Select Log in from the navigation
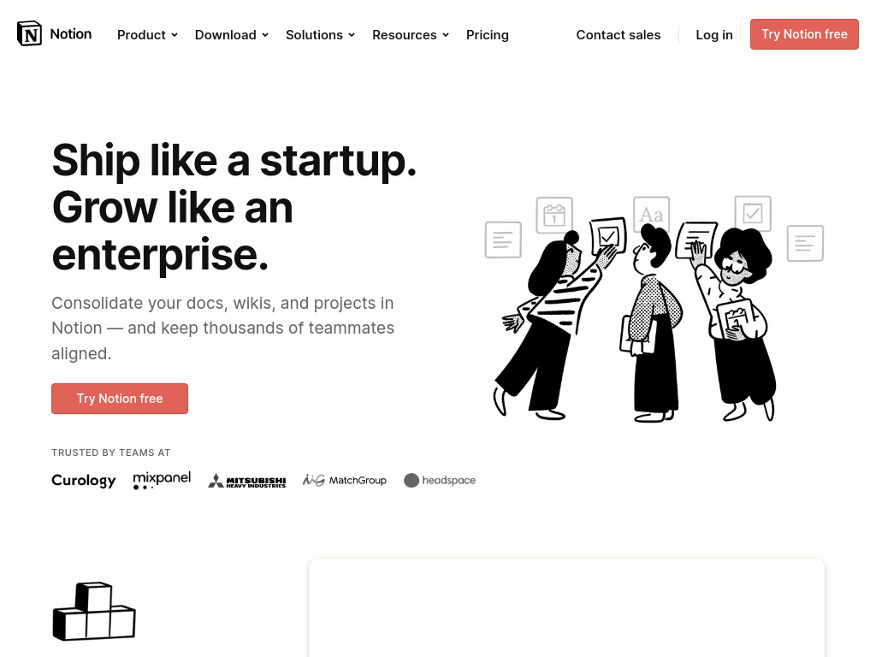 tap(714, 34)
